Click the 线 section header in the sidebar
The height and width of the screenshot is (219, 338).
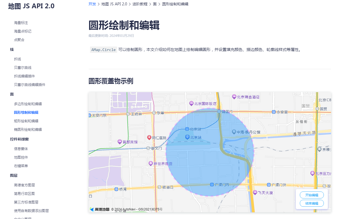click(12, 49)
